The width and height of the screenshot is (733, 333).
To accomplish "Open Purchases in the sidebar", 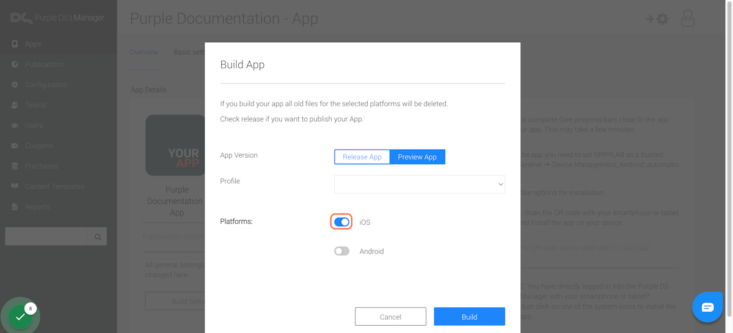I will (x=42, y=166).
